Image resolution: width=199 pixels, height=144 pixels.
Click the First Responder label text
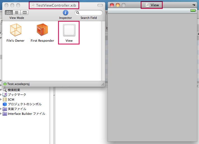(42, 41)
